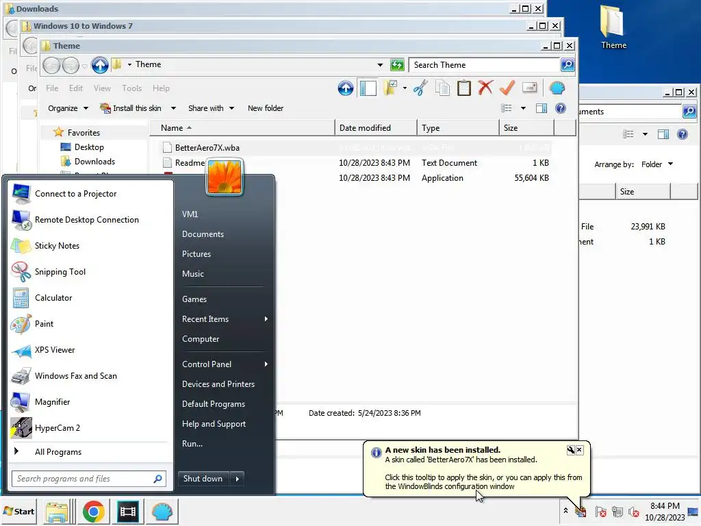Viewport: 701px width, 526px height.
Task: Sort by the Date modified column header
Action: (x=376, y=128)
